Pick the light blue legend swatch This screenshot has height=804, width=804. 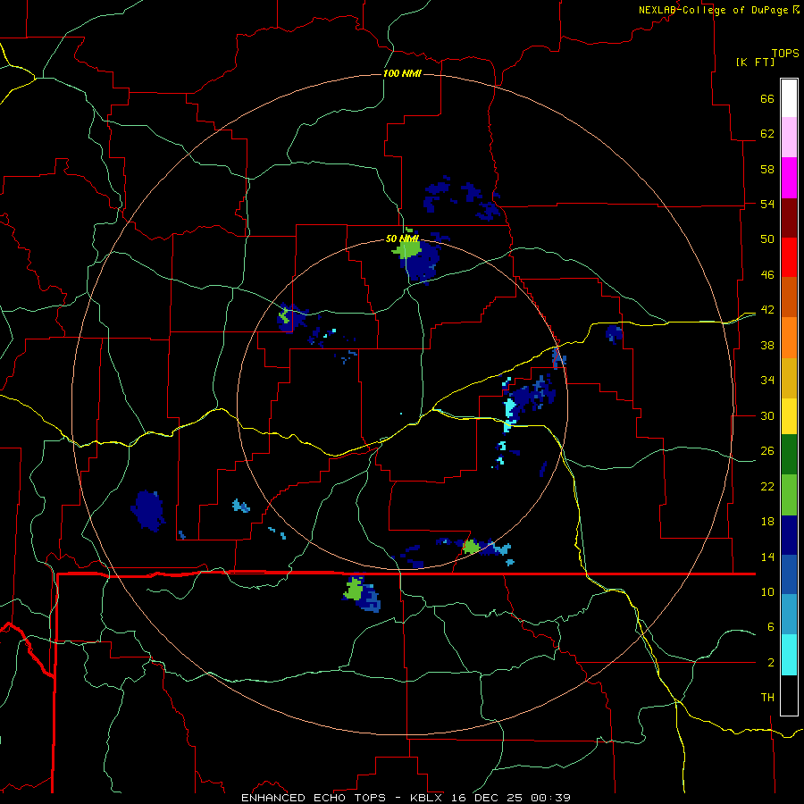(x=789, y=615)
